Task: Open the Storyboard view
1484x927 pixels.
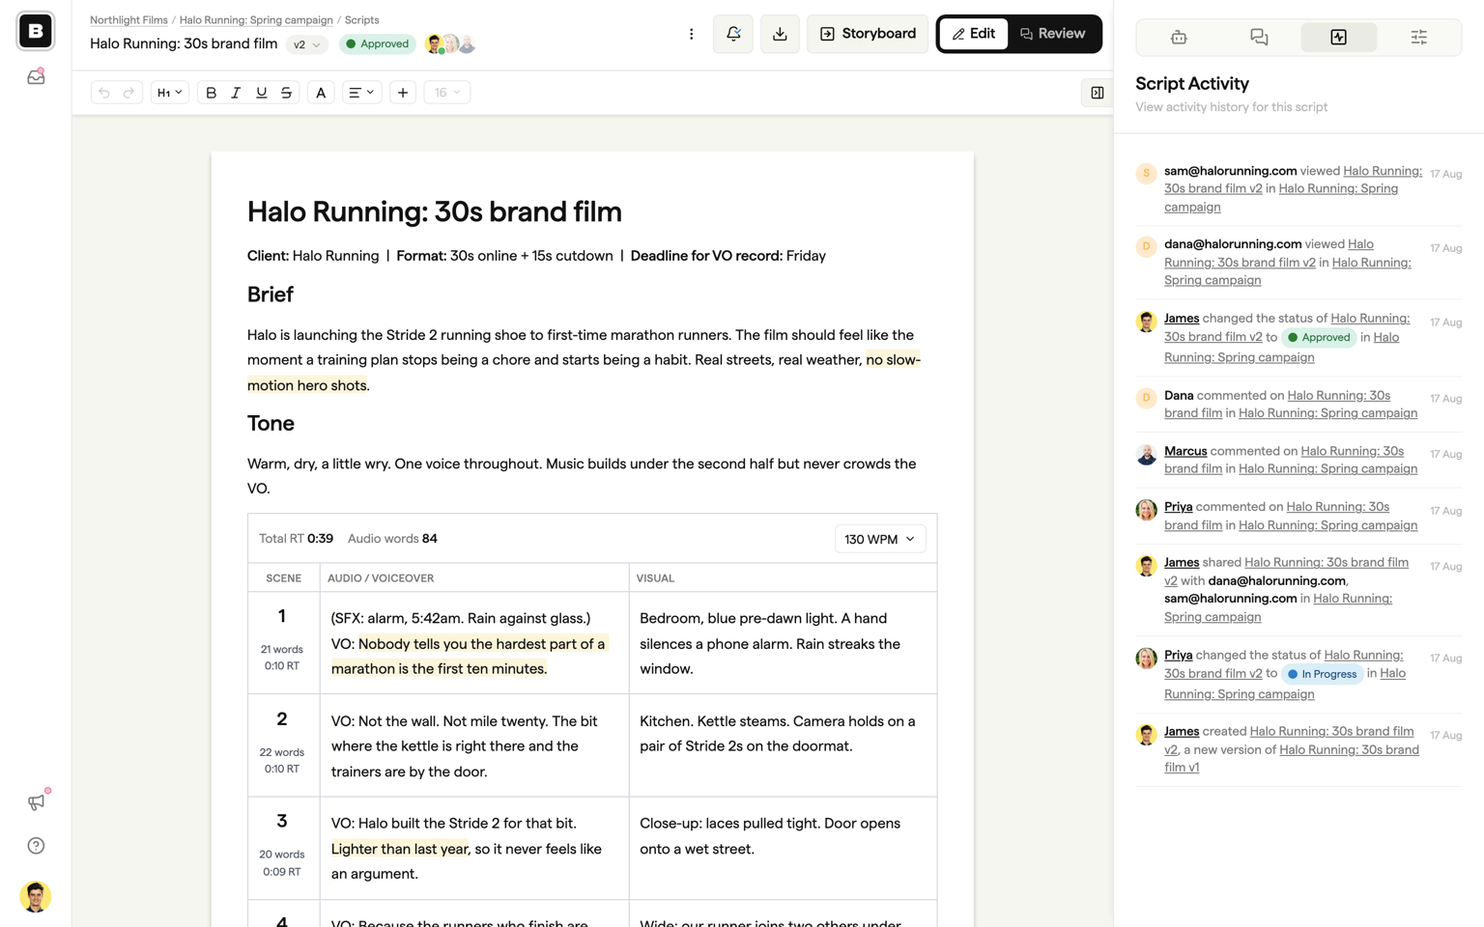Action: (x=868, y=34)
